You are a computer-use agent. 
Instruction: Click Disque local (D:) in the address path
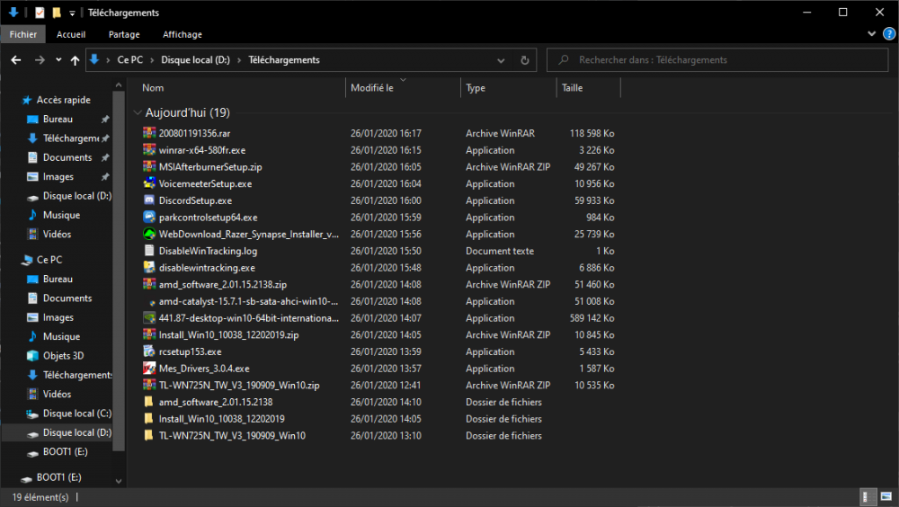[195, 60]
